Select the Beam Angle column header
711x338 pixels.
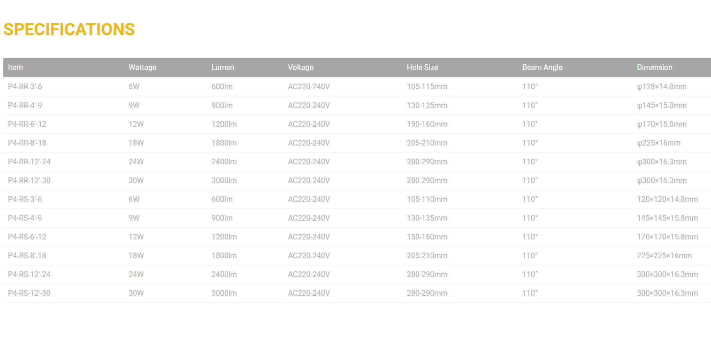(x=542, y=68)
